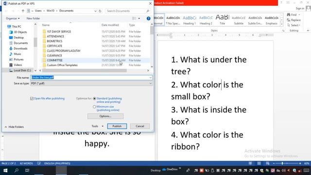Open the Tools dropdown in dialog
Image resolution: width=311 pixels, height=175 pixels.
coord(97,126)
